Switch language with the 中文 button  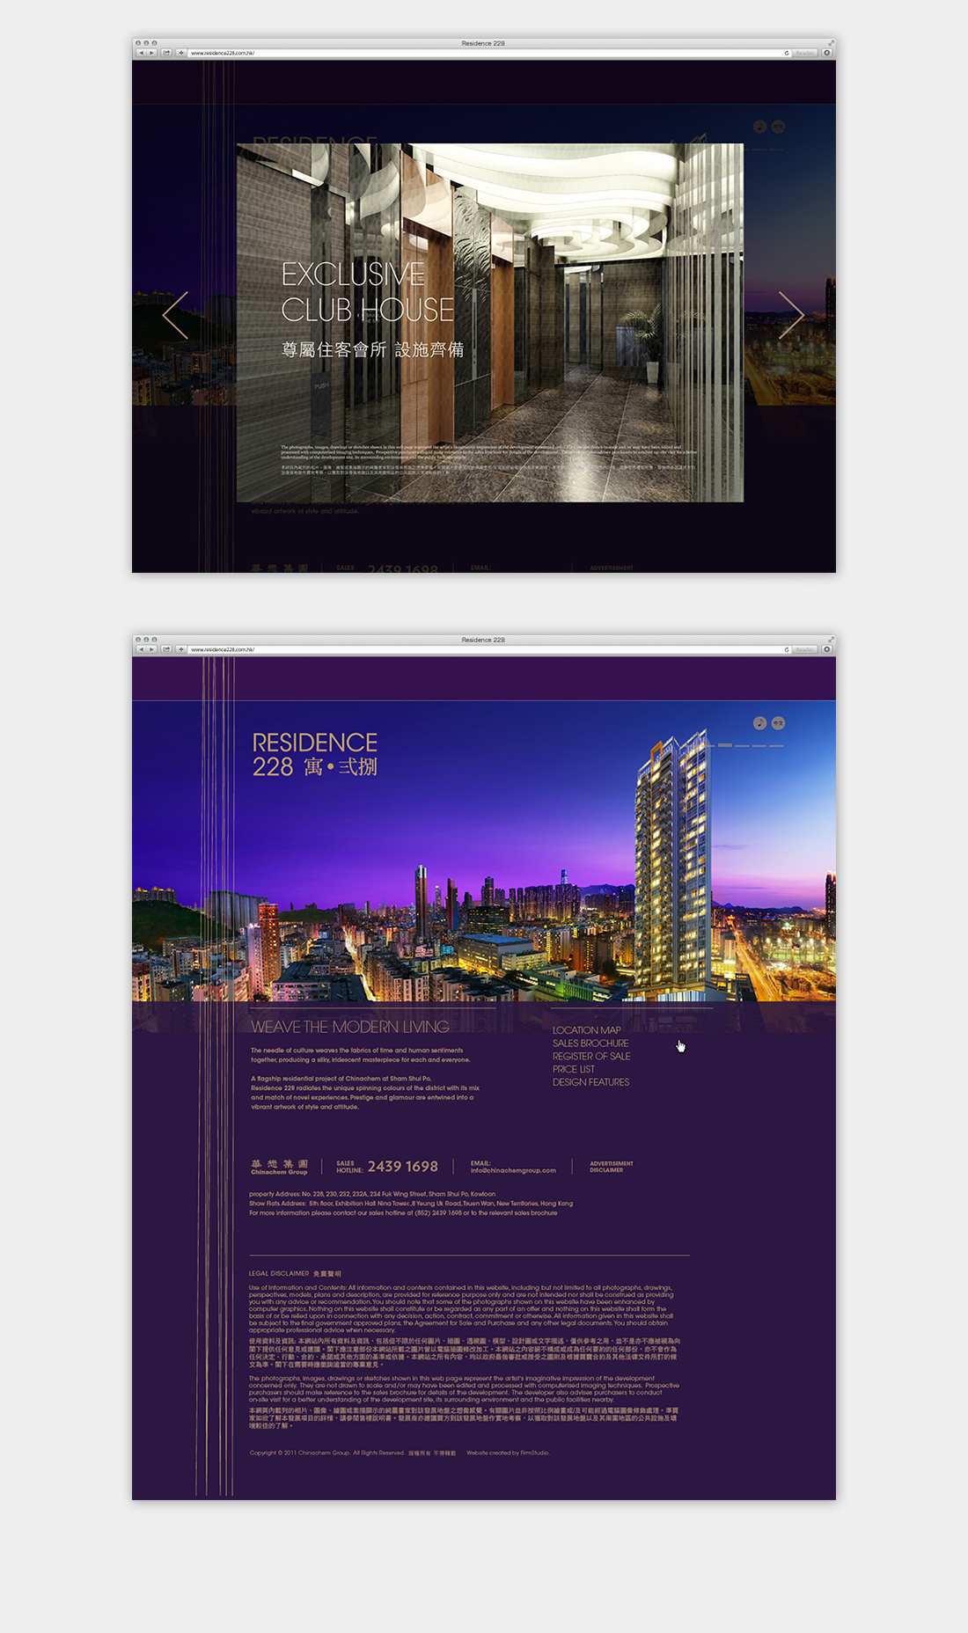pyautogui.click(x=779, y=723)
